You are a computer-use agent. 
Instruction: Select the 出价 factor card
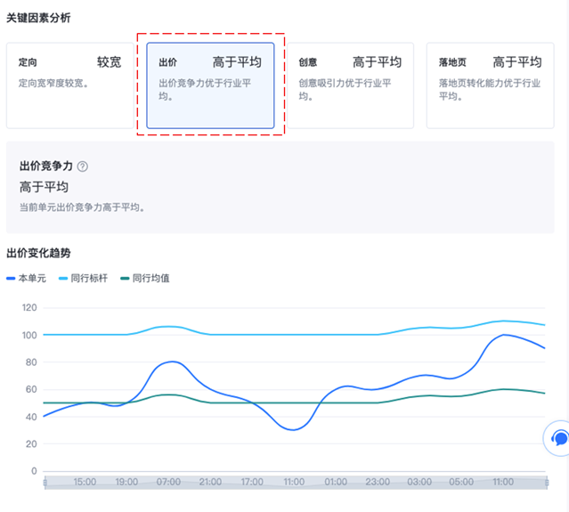[210, 85]
